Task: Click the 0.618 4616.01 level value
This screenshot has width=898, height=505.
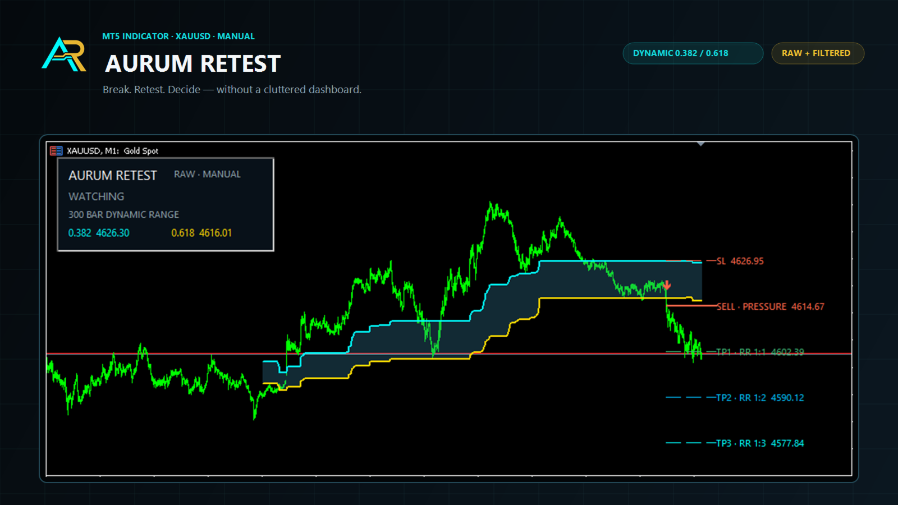Action: pos(201,233)
